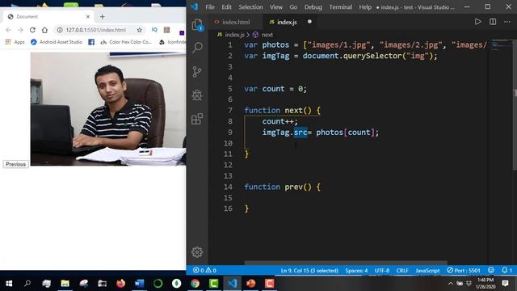Open Windows taskbar search
This screenshot has width=517, height=291.
[x=27, y=284]
